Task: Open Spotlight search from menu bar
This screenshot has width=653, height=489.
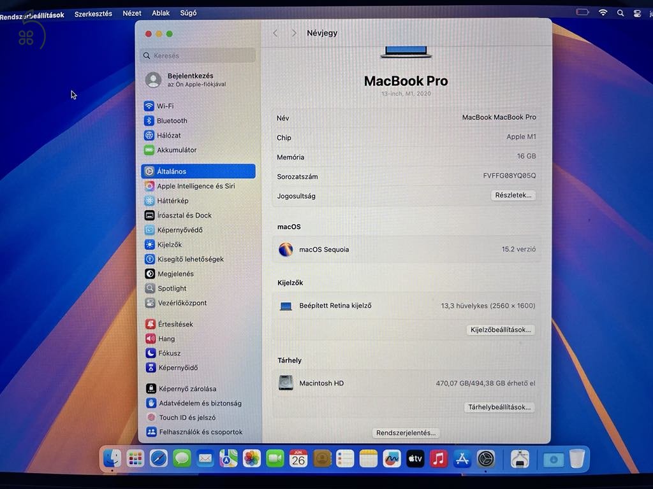Action: (x=620, y=13)
